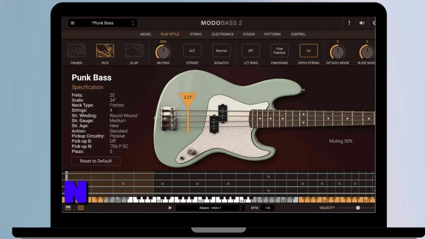Click the Punk Bass title
Screen dimensions: 425x239
[91, 78]
